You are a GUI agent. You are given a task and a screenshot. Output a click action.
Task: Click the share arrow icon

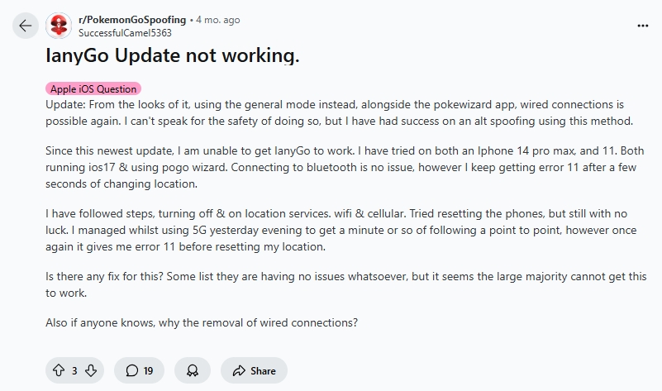tap(240, 370)
